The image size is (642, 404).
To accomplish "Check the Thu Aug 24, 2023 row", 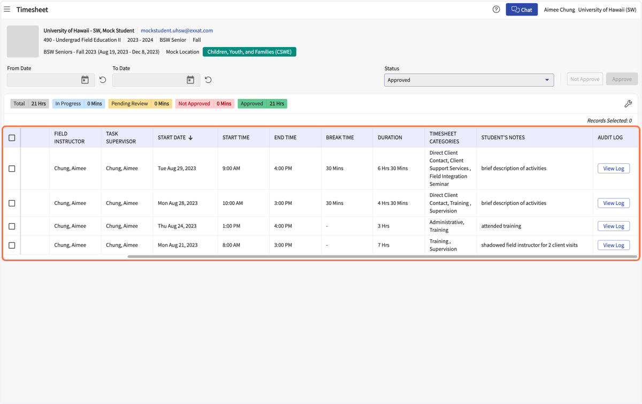I will coord(12,226).
